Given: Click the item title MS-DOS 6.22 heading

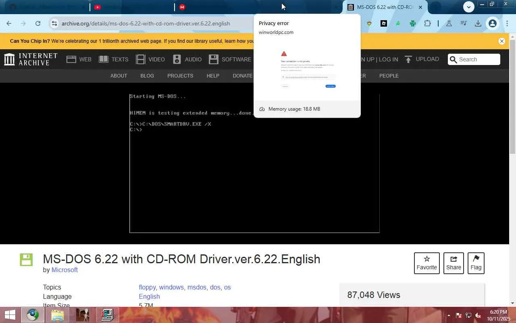Looking at the screenshot, I should [x=181, y=259].
